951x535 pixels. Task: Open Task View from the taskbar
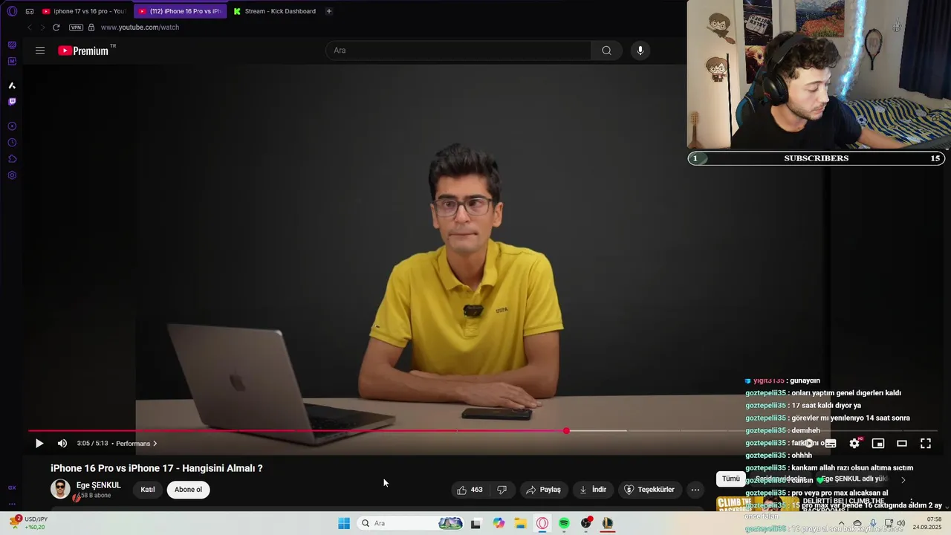(x=476, y=523)
